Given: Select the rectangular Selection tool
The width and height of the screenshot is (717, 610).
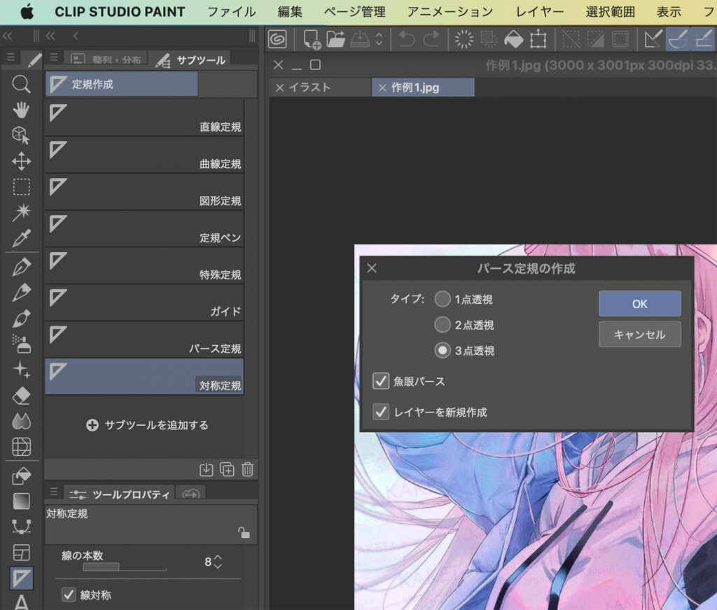Looking at the screenshot, I should [21, 187].
